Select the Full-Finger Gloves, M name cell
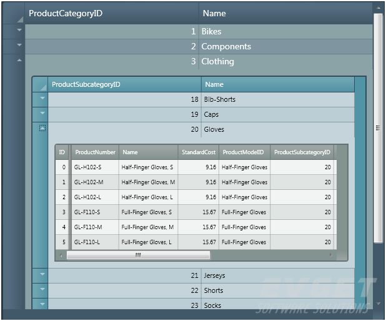Viewport: 386px width, 321px height. 148,227
